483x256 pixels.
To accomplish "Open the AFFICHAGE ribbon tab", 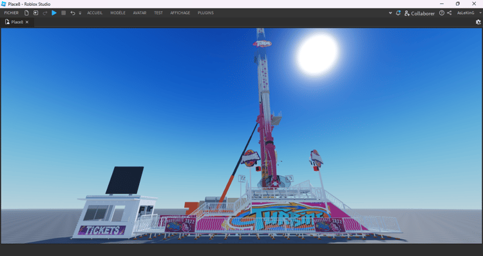I will [180, 13].
